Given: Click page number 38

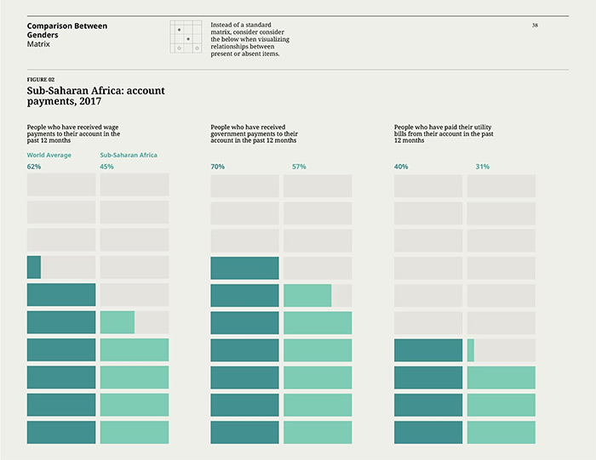Looking at the screenshot, I should point(535,26).
